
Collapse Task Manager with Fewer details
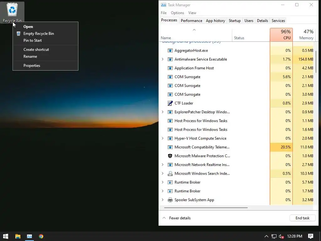point(176,218)
